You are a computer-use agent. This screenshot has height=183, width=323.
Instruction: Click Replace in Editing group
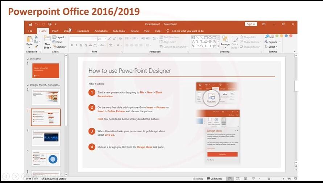tap(273, 42)
